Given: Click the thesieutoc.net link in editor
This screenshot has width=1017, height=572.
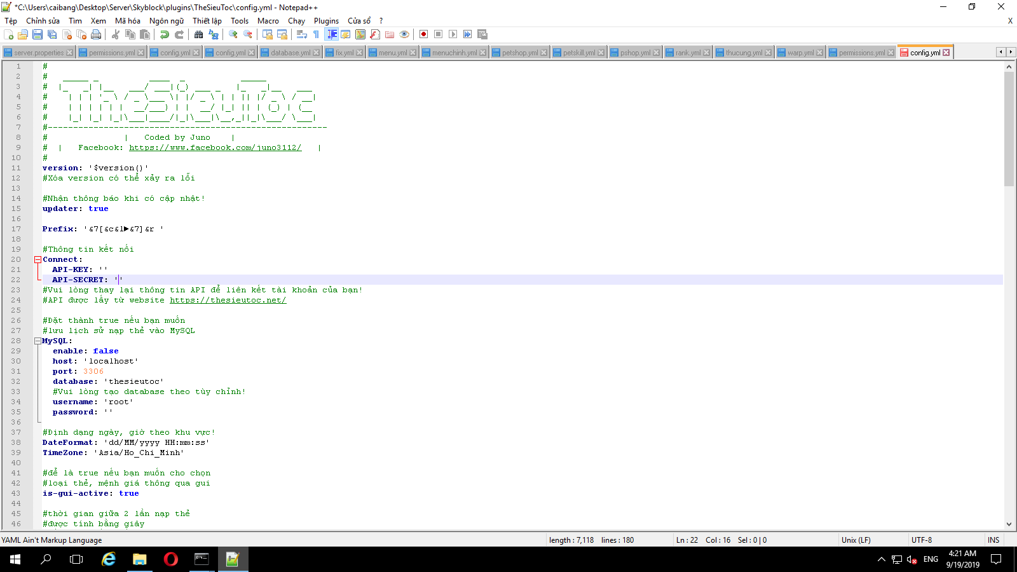Looking at the screenshot, I should click(x=228, y=300).
